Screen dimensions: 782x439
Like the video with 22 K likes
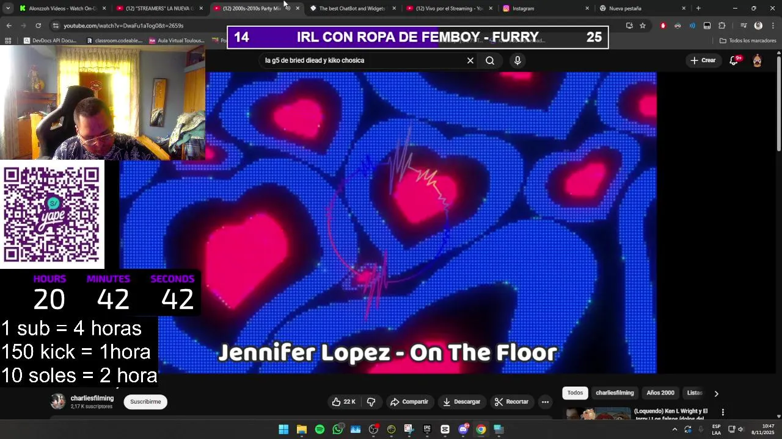coord(343,402)
